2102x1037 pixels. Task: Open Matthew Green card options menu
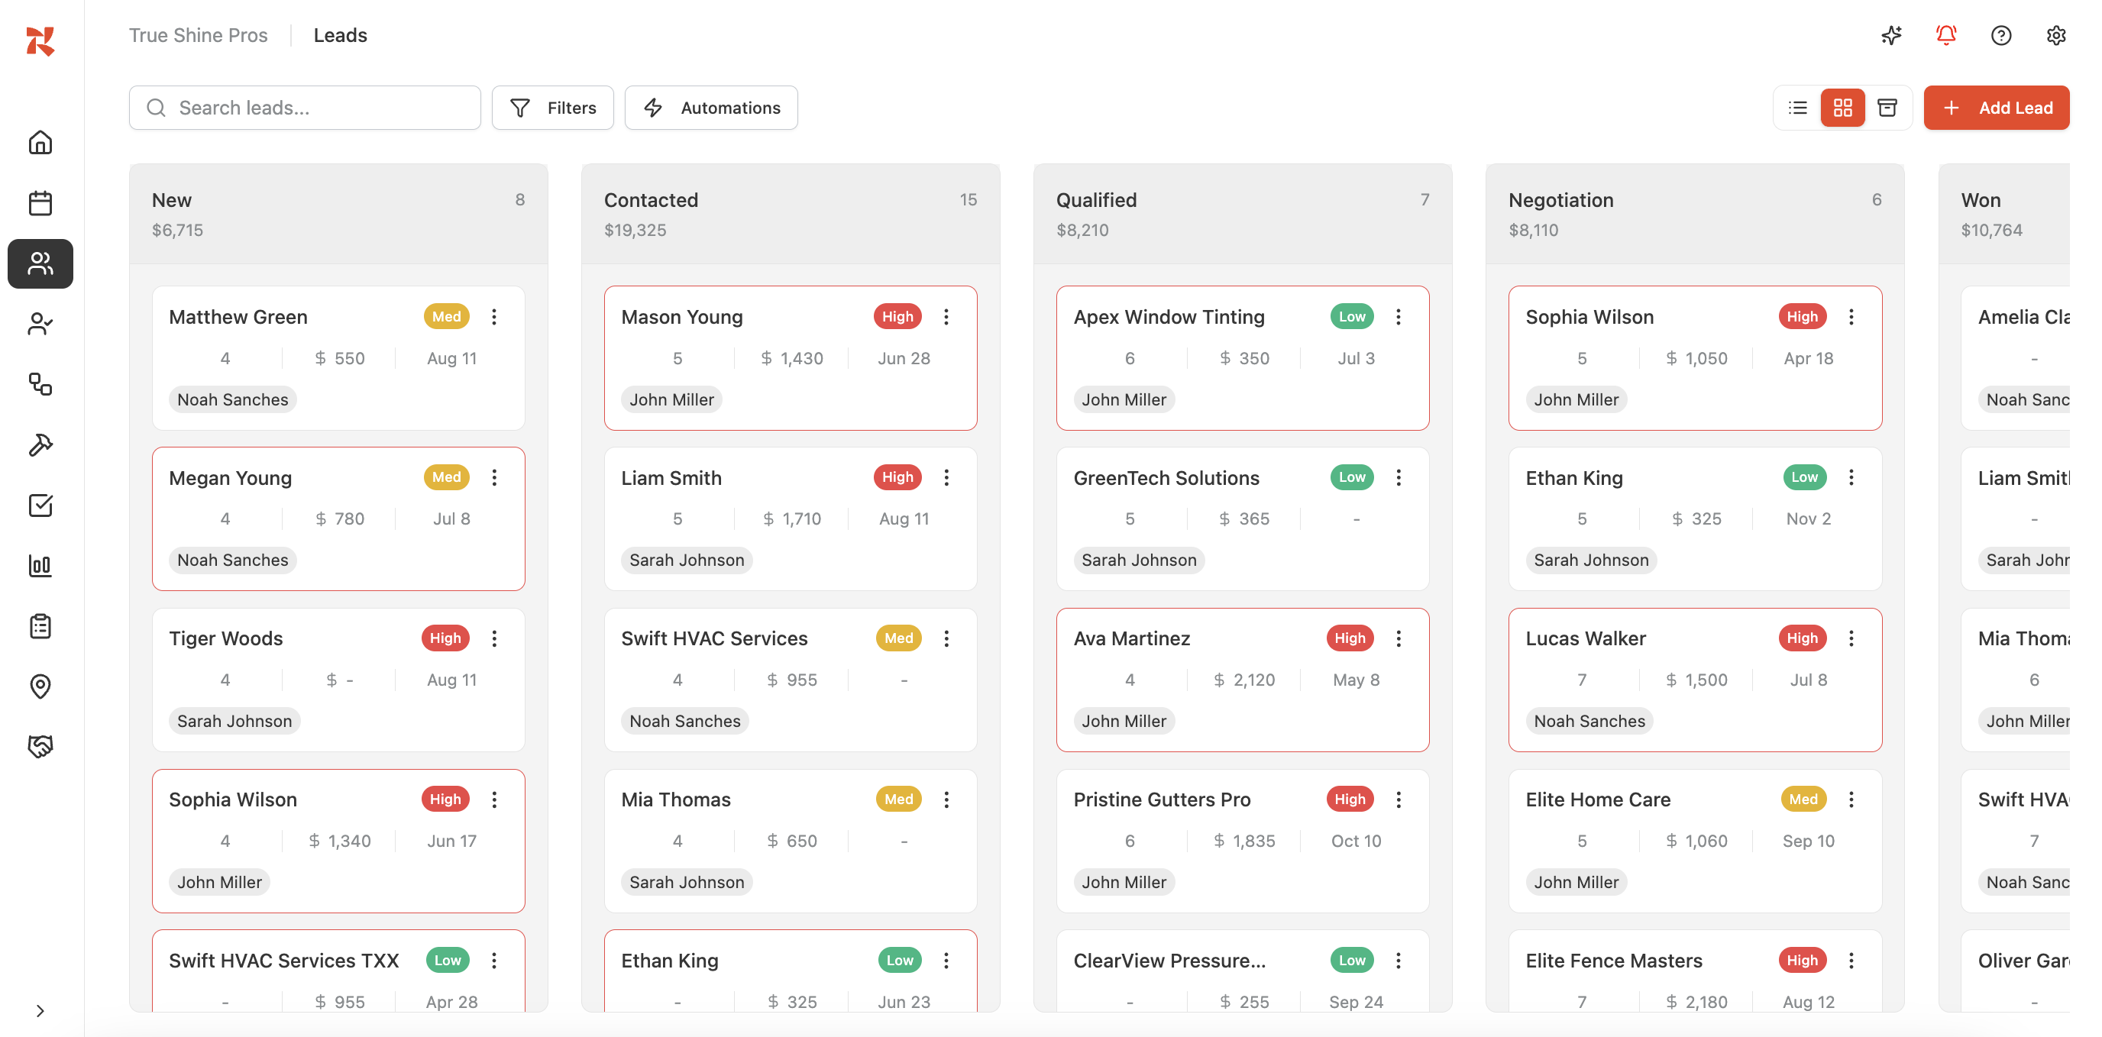point(493,317)
